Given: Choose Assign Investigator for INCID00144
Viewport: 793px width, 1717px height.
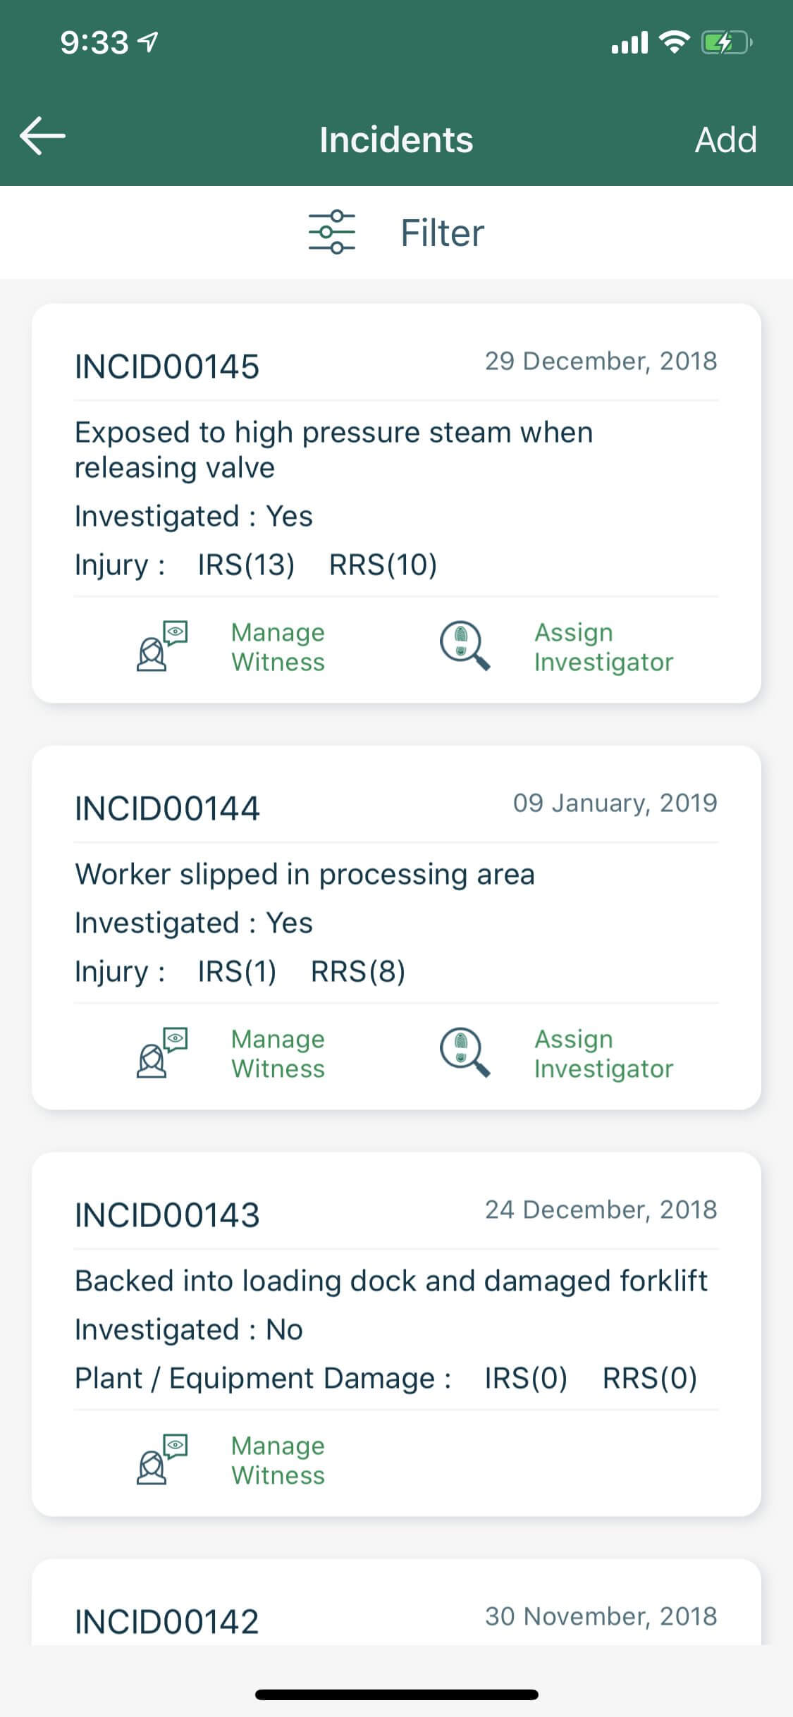Looking at the screenshot, I should [x=603, y=1054].
